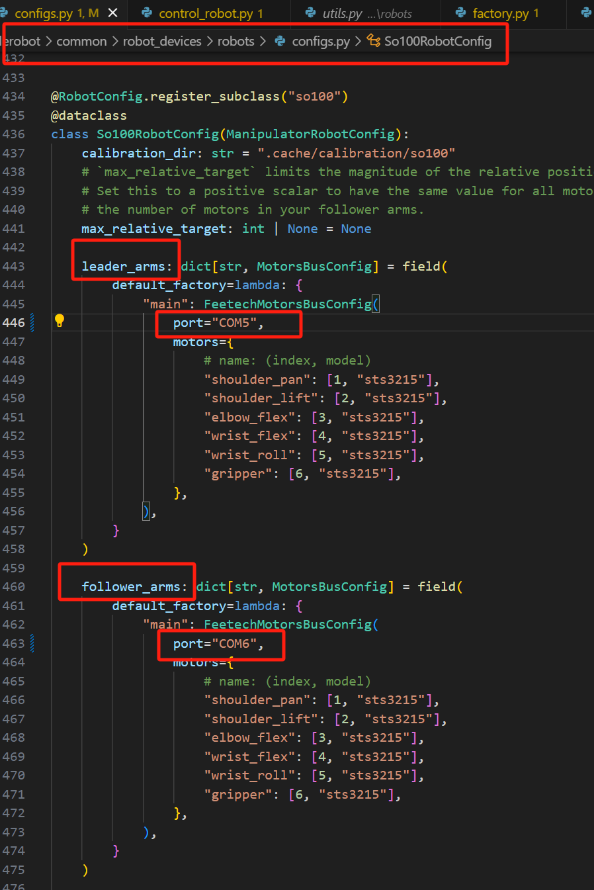This screenshot has height=890, width=594.
Task: Open the common breadcrumb folder dropdown
Action: coord(81,41)
